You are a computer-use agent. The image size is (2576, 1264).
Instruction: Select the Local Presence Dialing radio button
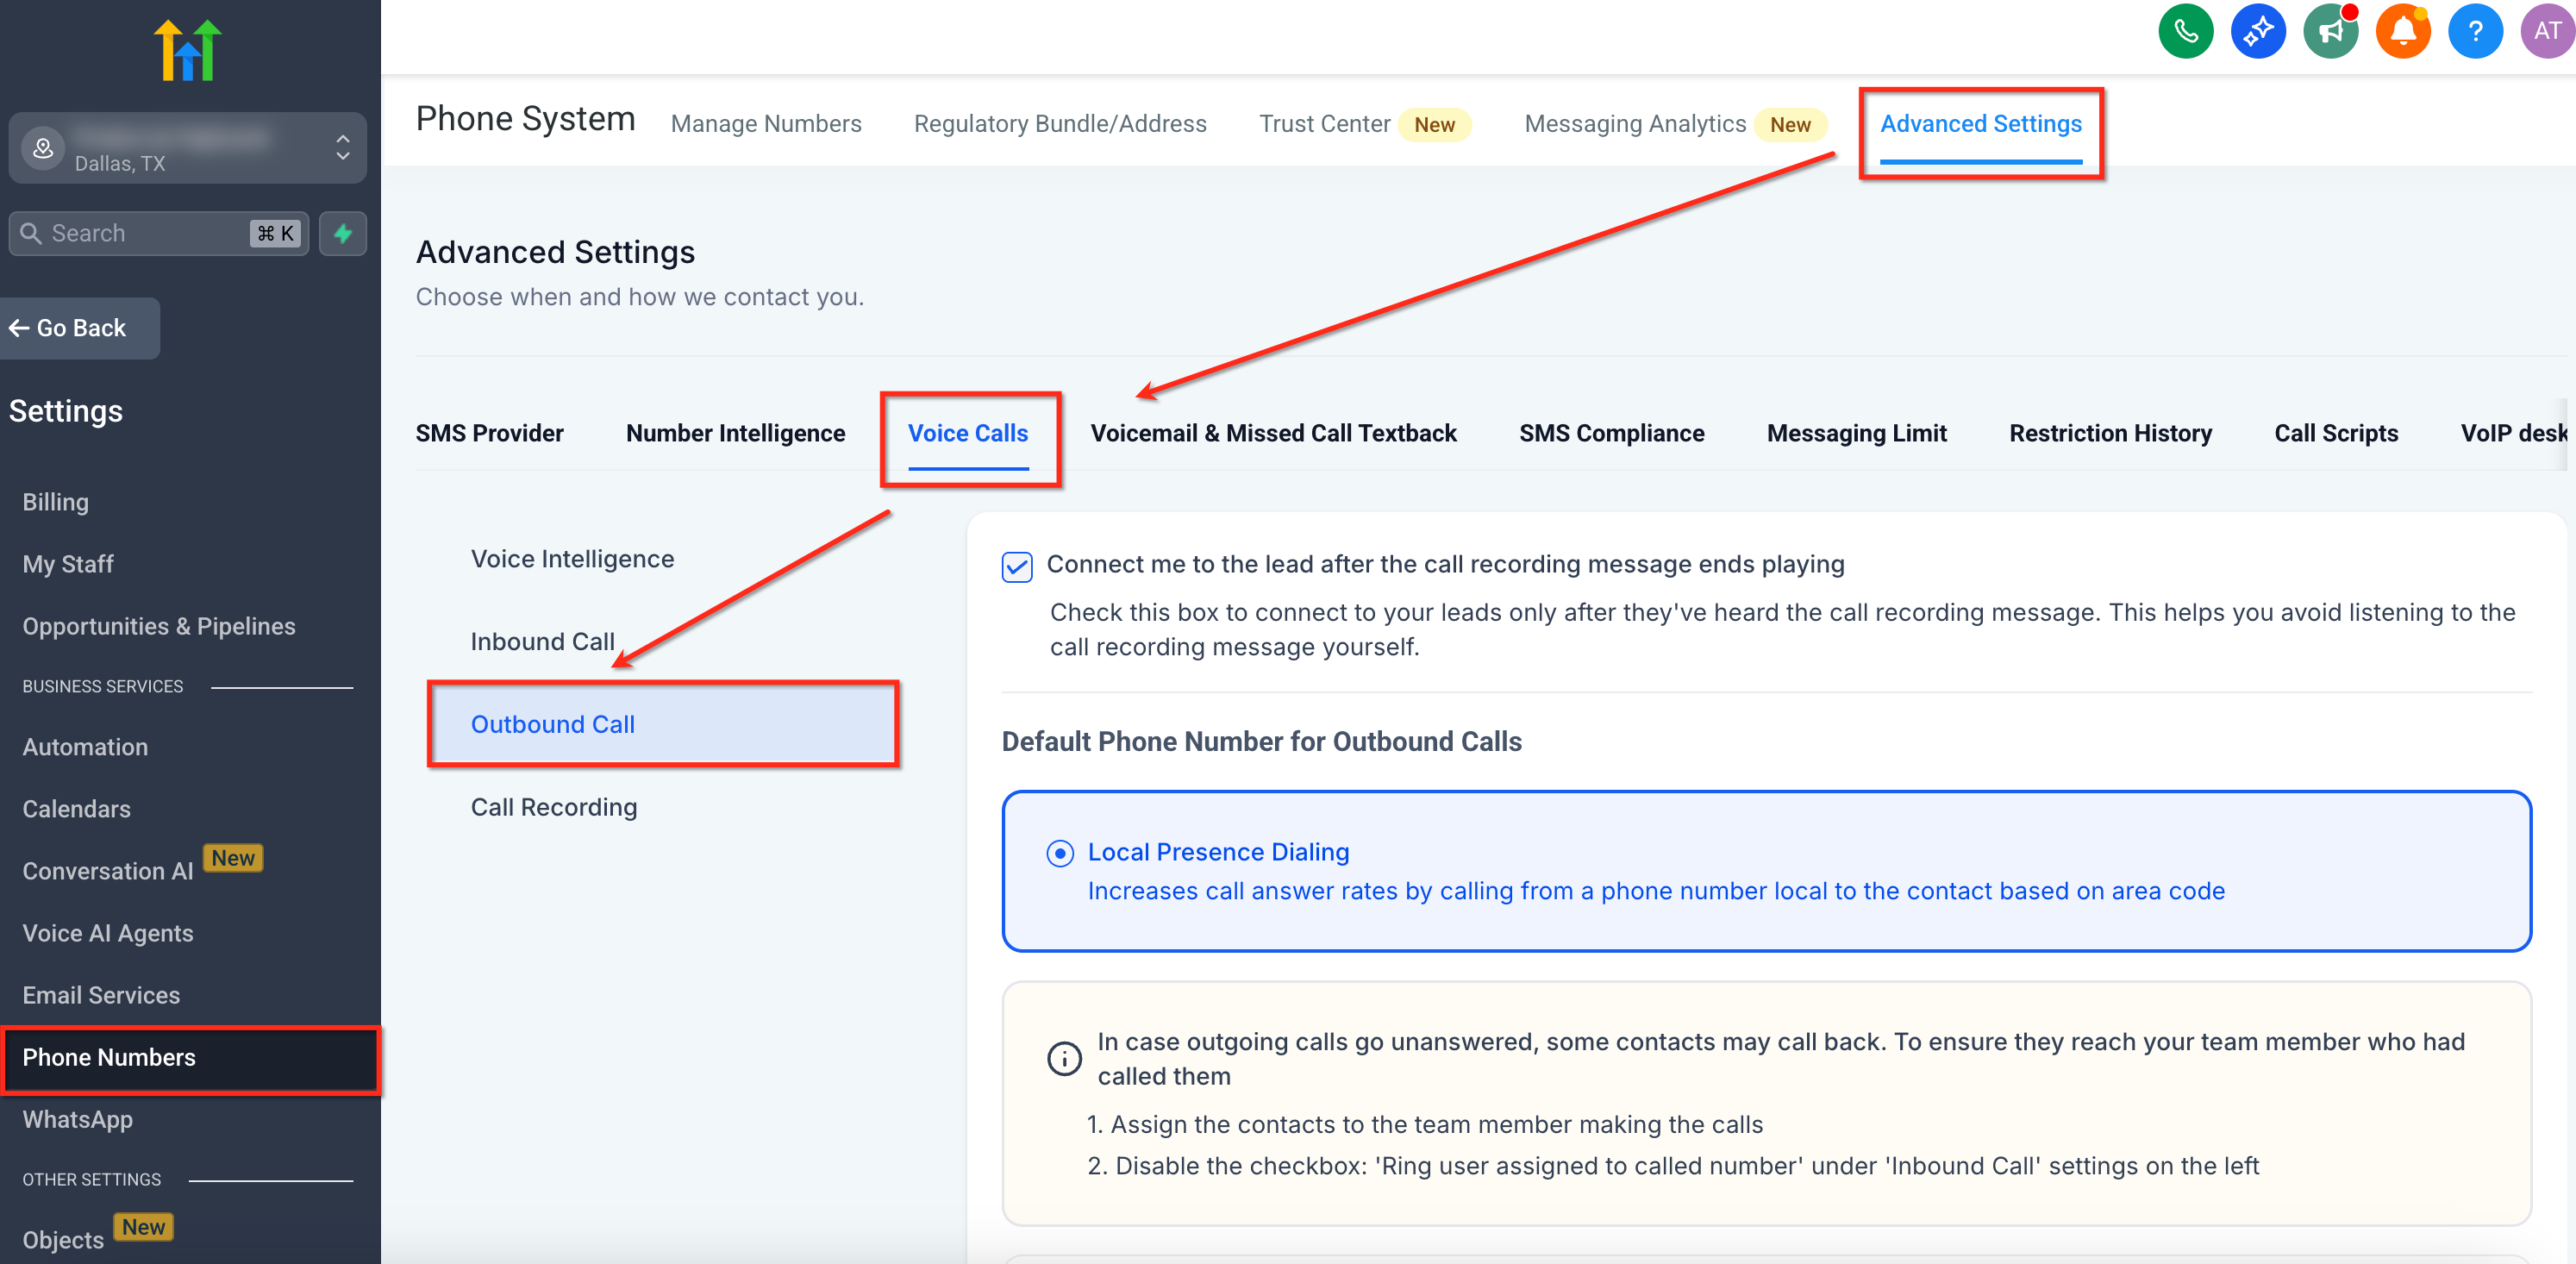[1060, 852]
